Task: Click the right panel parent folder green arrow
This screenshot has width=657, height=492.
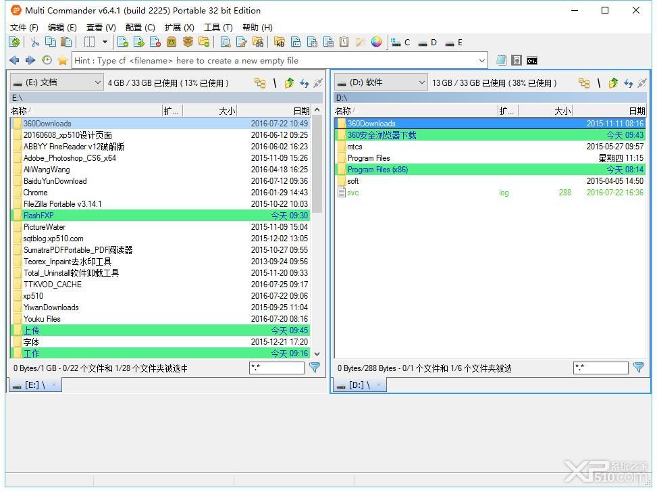Action: click(613, 83)
